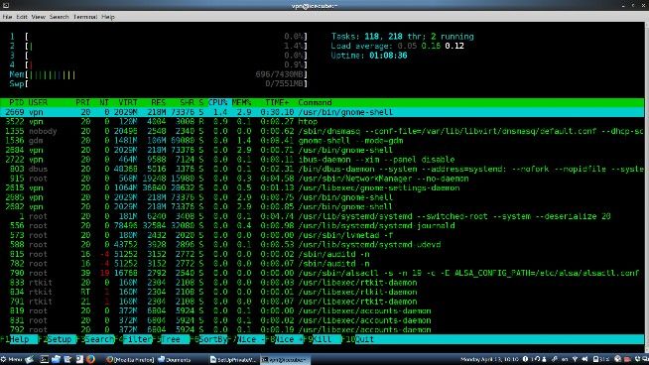Click the Tasks count summary line
Image resolution: width=649 pixels, height=365 pixels.
(402, 37)
